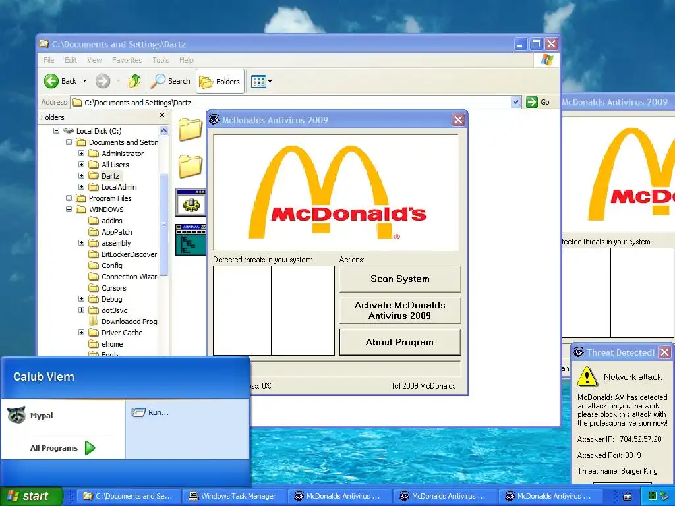Image resolution: width=675 pixels, height=506 pixels.
Task: Click the Start button
Action: coord(31,496)
